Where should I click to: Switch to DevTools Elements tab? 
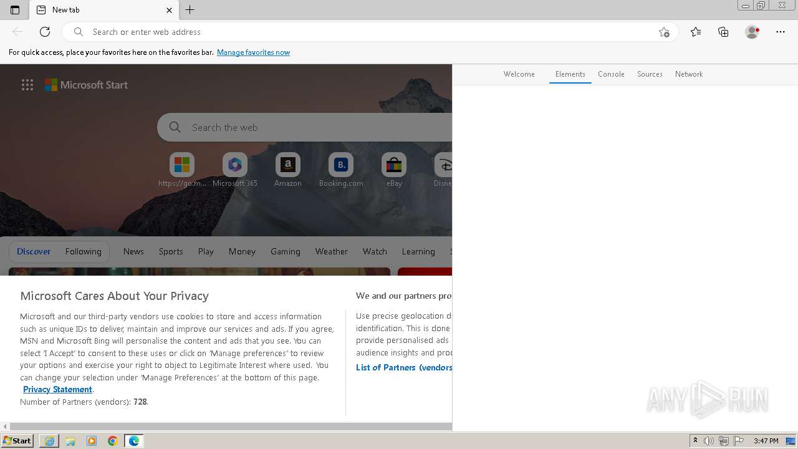(570, 74)
